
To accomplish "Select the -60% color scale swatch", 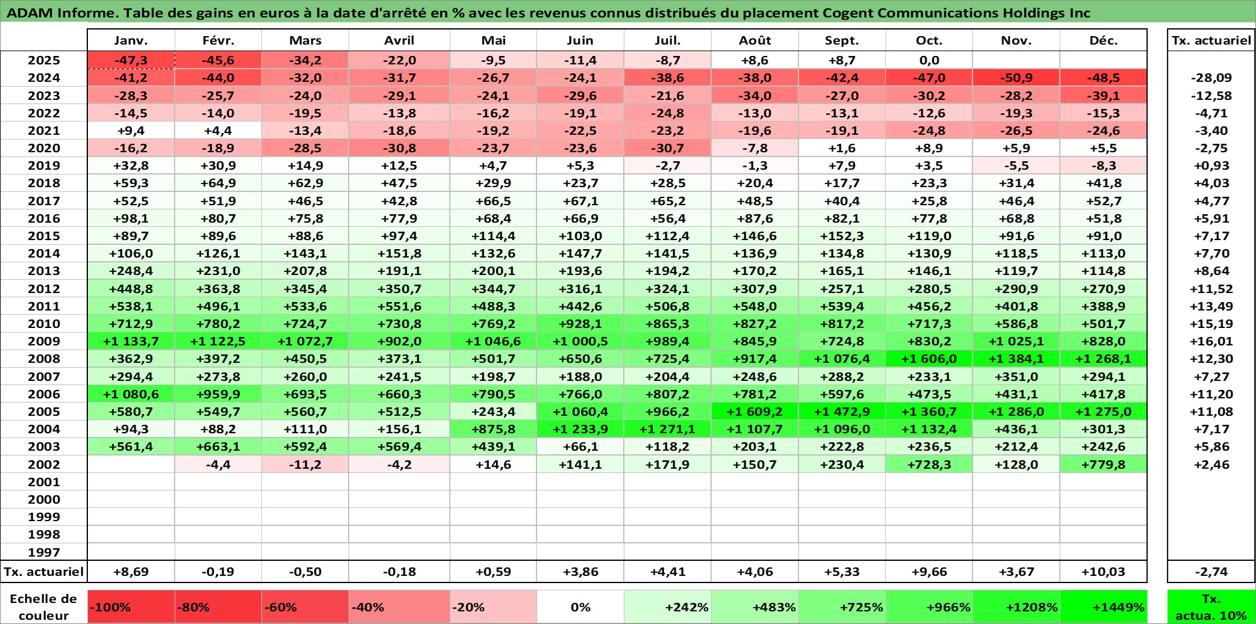I will (x=305, y=607).
